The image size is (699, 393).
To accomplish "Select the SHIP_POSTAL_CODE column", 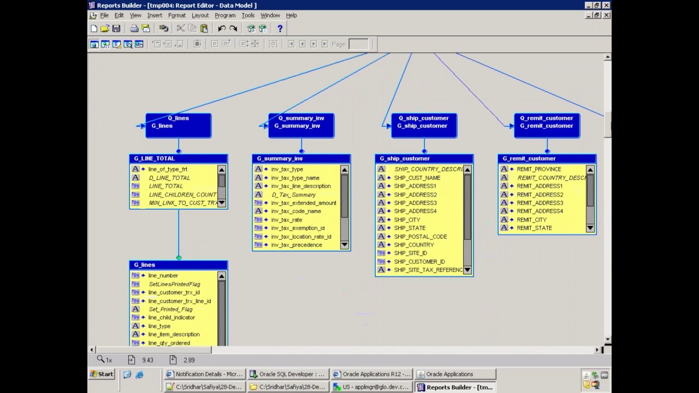I will 420,236.
